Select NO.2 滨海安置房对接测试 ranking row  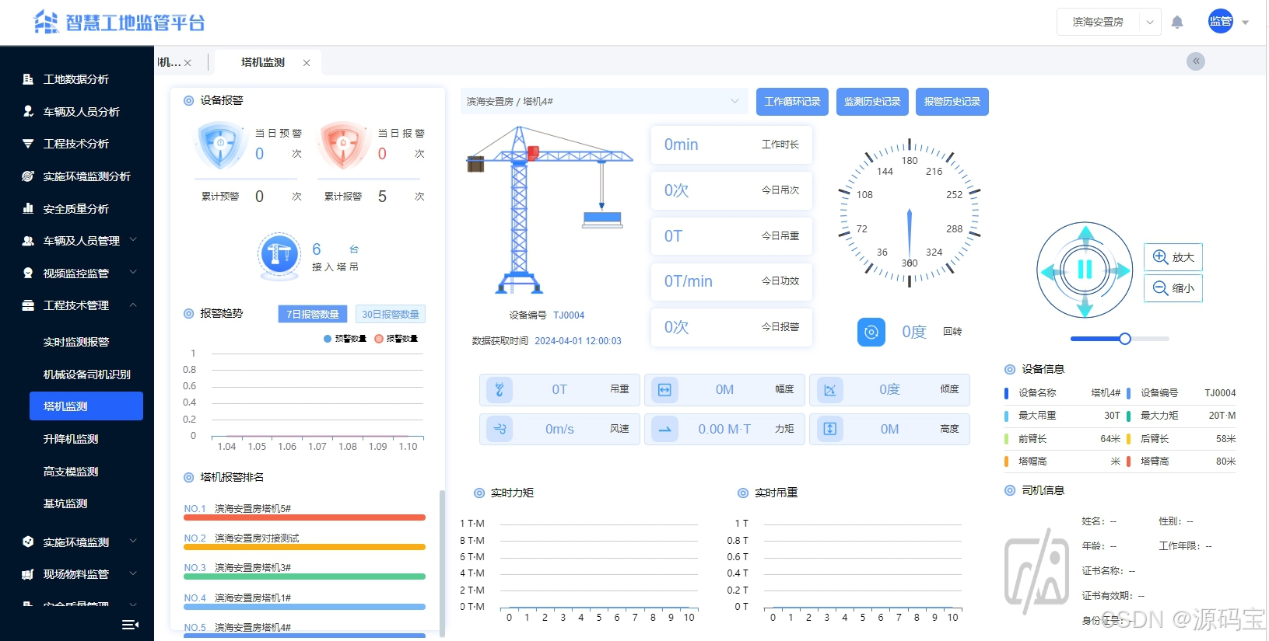tap(304, 542)
